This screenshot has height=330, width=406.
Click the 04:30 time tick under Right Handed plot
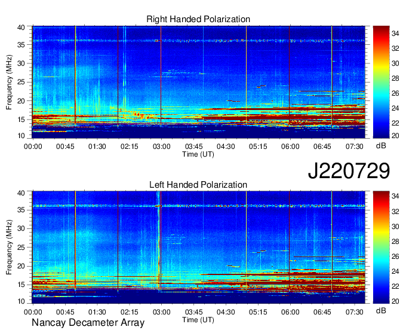pos(226,146)
